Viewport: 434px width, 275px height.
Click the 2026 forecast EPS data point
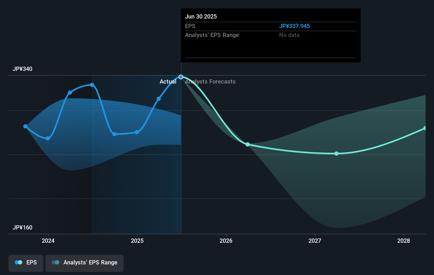248,144
